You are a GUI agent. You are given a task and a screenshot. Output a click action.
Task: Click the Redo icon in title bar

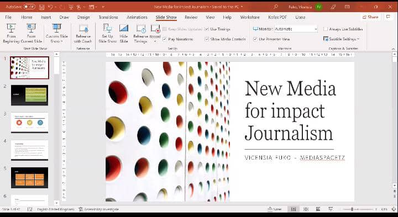click(x=61, y=7)
